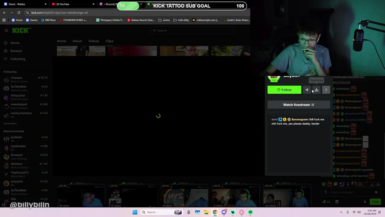Open the Photopea bookmark

coord(110,20)
